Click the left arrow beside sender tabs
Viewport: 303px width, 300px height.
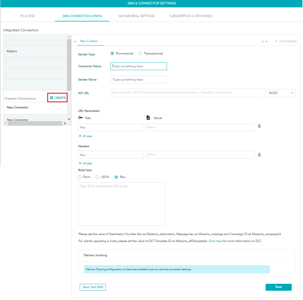[x=75, y=41]
